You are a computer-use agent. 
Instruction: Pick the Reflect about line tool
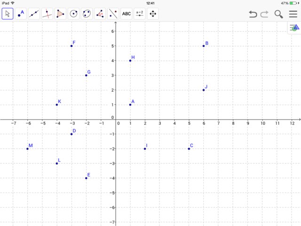tap(113, 14)
